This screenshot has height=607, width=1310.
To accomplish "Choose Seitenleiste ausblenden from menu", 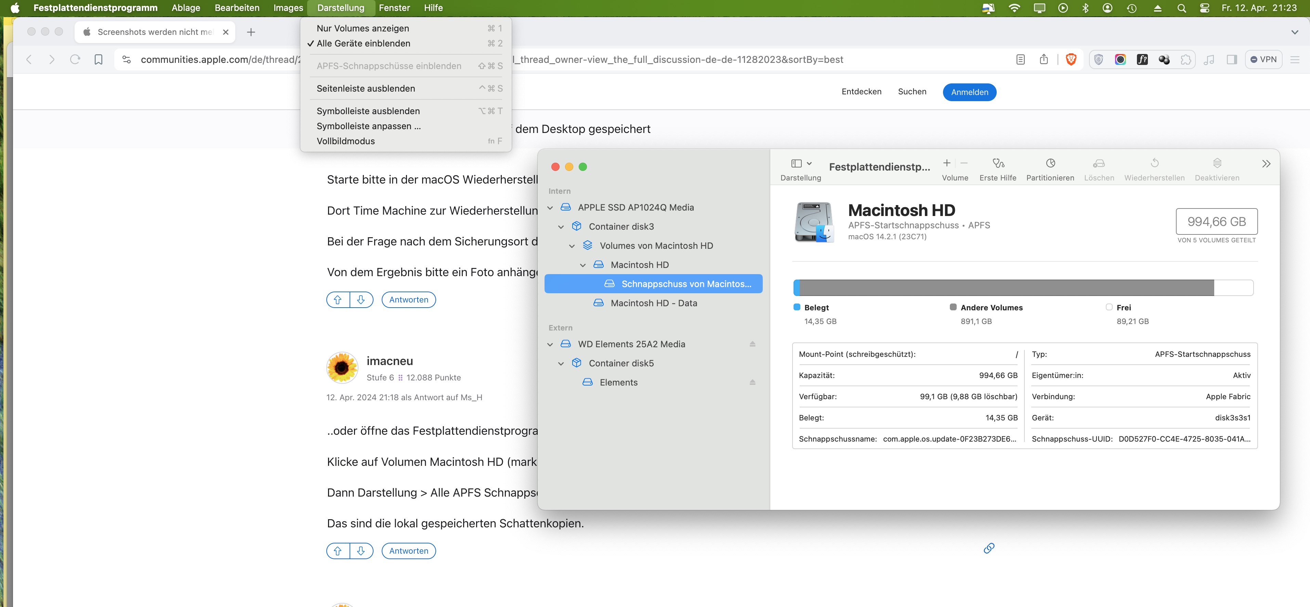I will [366, 89].
